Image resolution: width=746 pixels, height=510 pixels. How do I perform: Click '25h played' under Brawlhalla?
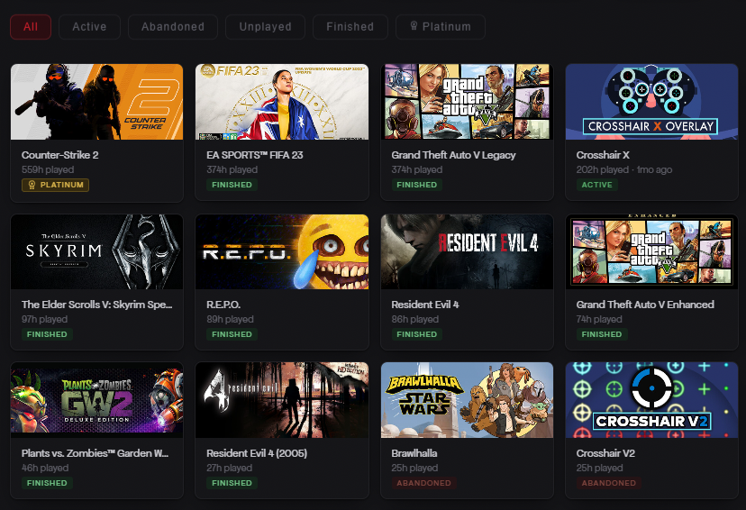click(x=414, y=469)
